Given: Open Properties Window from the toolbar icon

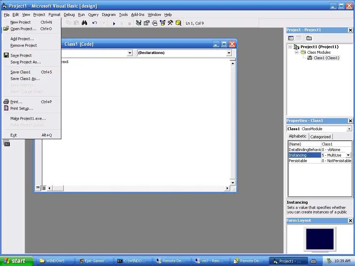Looking at the screenshot, I should point(147,23).
